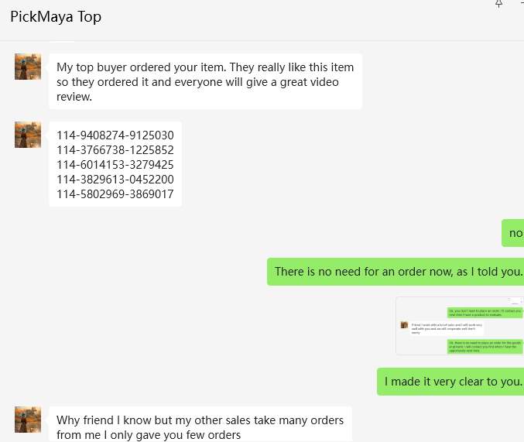Screen dimensions: 524x442
Task: Open avatar beside the 'My top buyer' message
Action: (28, 67)
